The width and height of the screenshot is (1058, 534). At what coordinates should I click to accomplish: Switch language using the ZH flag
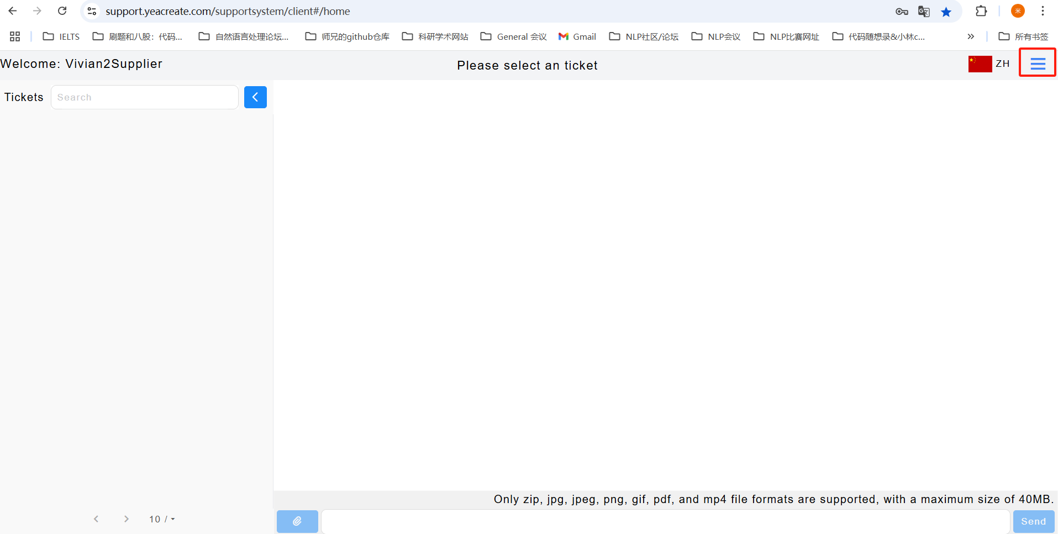(x=989, y=64)
